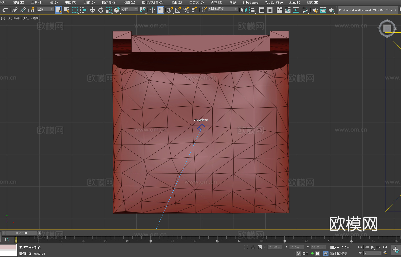This screenshot has height=257, width=401.
Task: Click the [顶] viewport view label
Action: (9, 18)
